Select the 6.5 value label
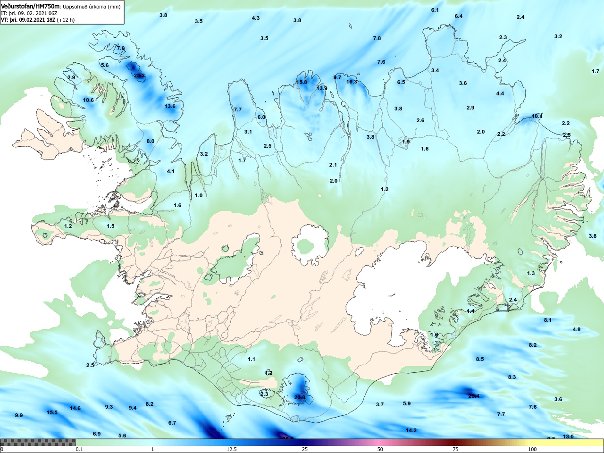 pos(401,82)
